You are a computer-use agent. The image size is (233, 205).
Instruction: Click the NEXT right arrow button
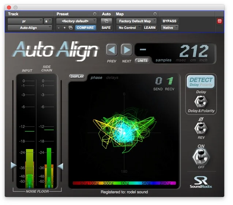(x=127, y=50)
